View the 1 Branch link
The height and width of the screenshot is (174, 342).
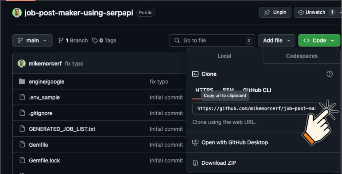(x=73, y=41)
